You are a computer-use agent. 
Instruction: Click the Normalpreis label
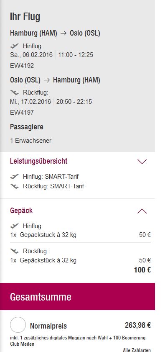[48, 326]
